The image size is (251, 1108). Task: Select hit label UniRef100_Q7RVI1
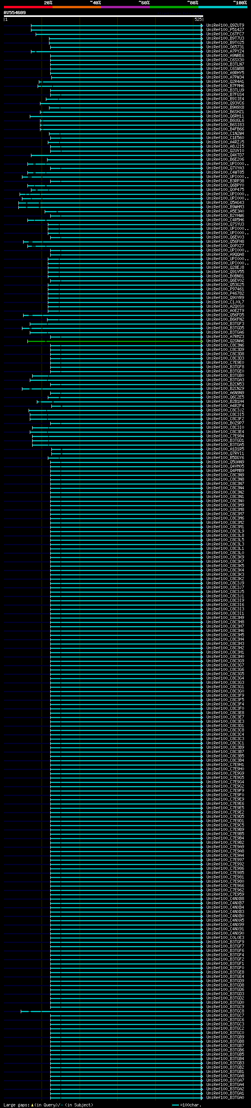coord(225,453)
